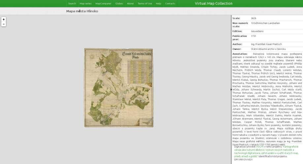Viewport: 303px width, 164px height.
Task: Select non-numeric scale 10 böhmischen Landseilen
Action: tap(265, 23)
